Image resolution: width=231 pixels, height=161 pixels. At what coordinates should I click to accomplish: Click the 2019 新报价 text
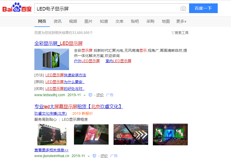pos(83,113)
